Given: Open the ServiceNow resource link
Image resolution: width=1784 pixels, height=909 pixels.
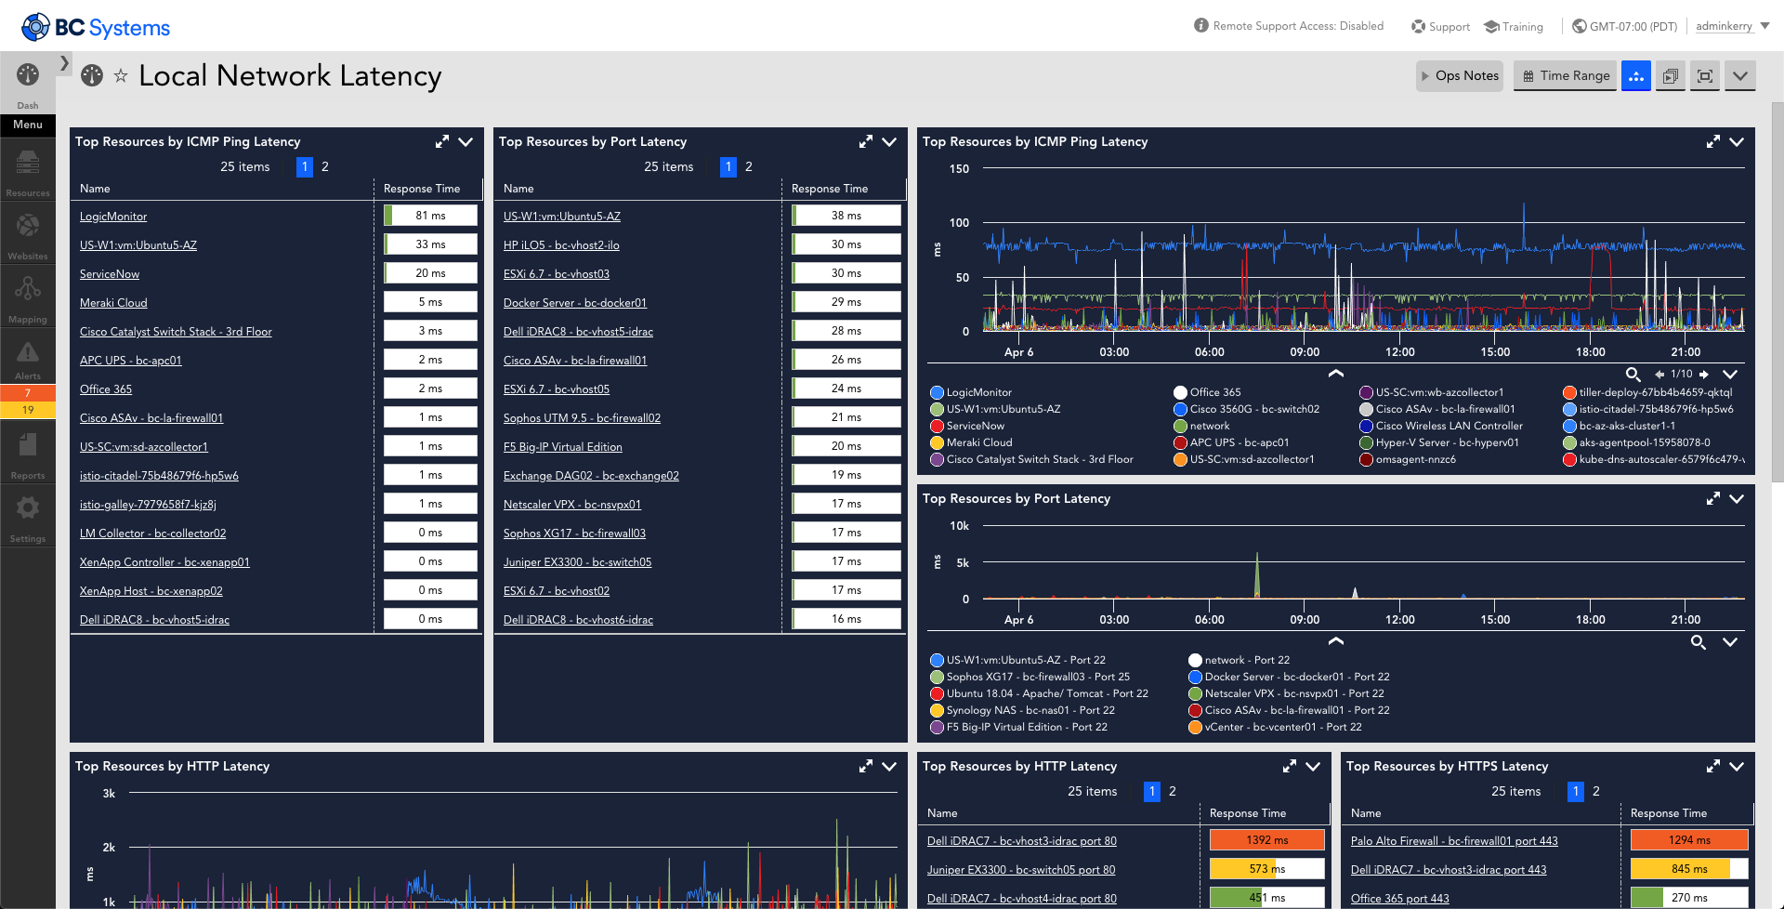Looking at the screenshot, I should point(110,274).
